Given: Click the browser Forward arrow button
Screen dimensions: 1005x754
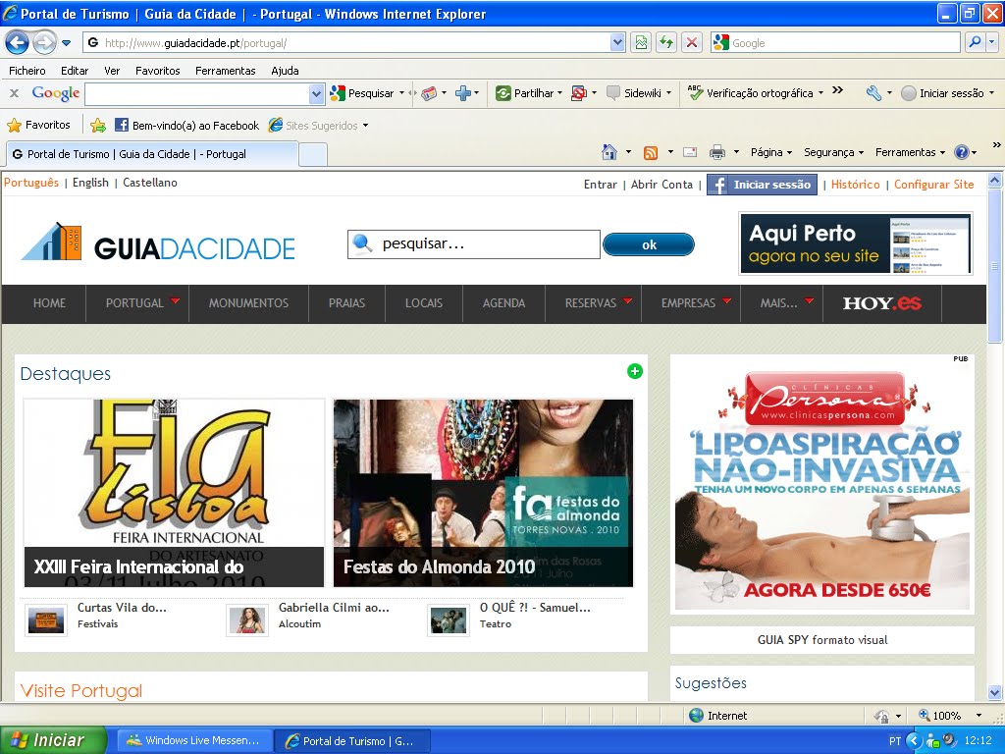Looking at the screenshot, I should tap(43, 43).
